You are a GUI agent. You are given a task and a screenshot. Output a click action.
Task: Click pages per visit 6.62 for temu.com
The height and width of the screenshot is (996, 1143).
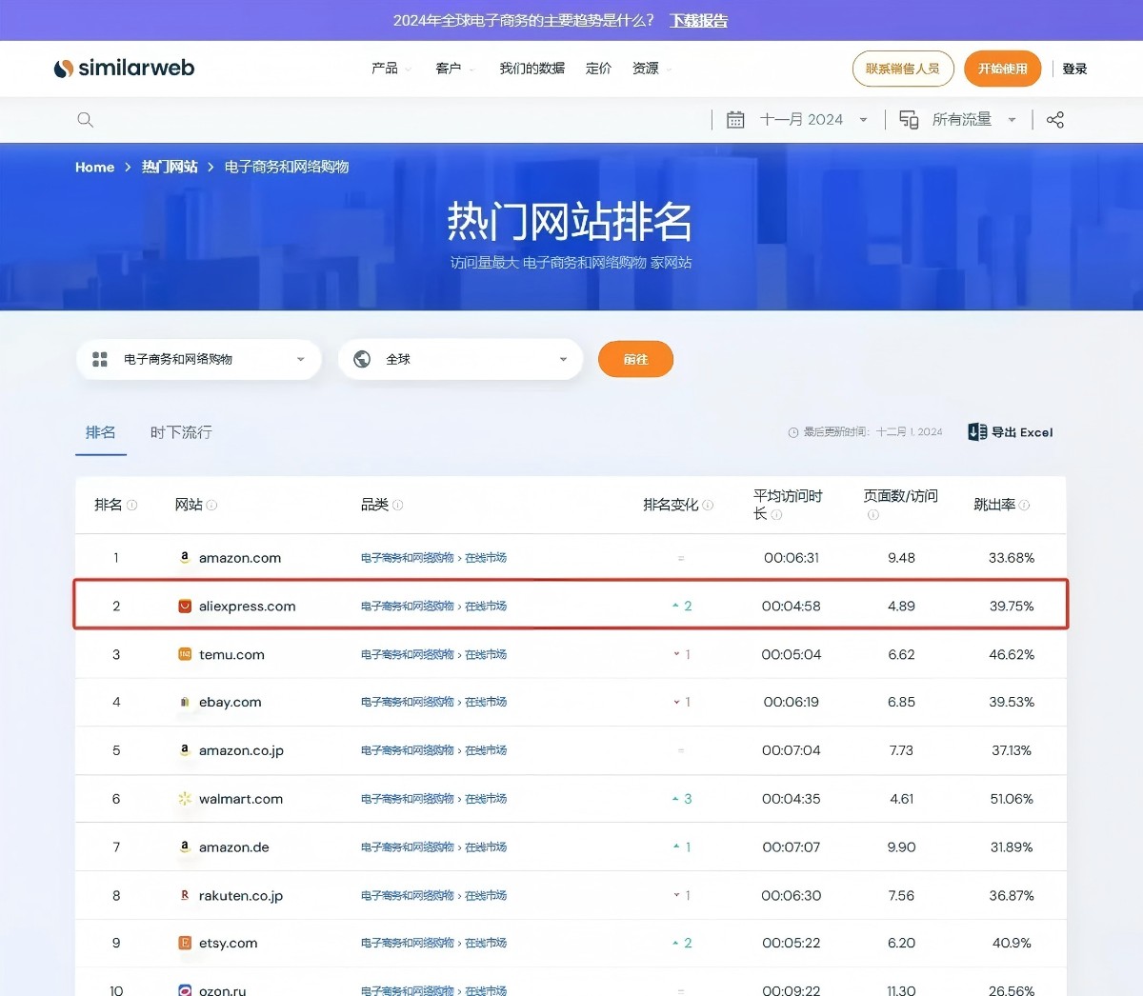(901, 654)
